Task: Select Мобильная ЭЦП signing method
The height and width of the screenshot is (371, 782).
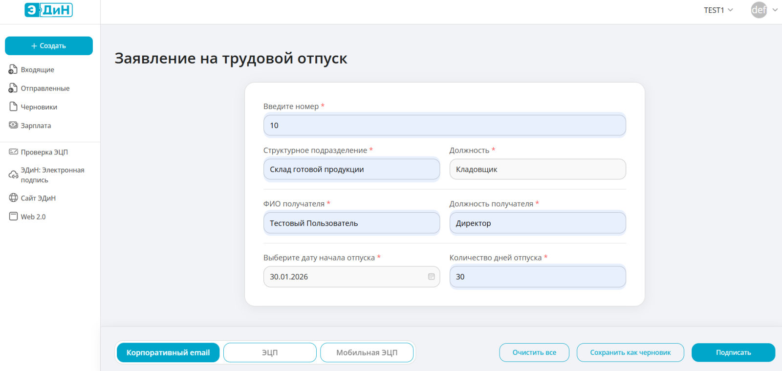Action: (x=367, y=352)
